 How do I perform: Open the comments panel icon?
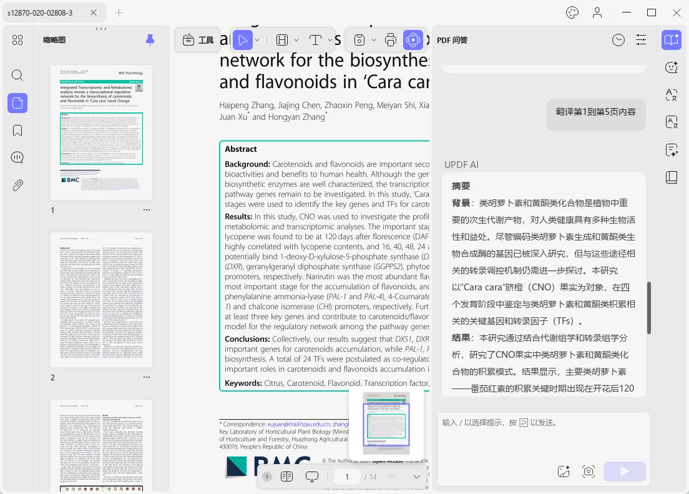click(x=17, y=157)
